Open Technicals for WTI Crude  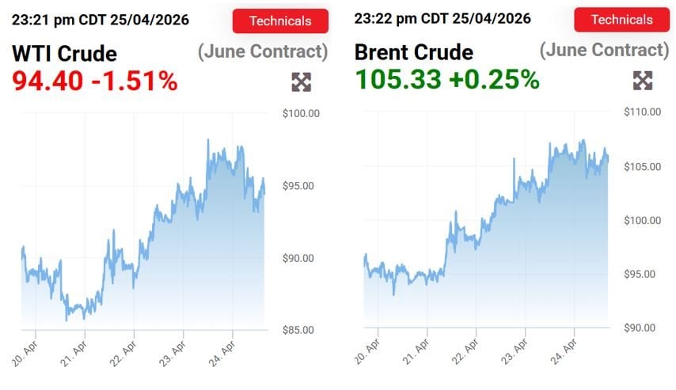280,21
